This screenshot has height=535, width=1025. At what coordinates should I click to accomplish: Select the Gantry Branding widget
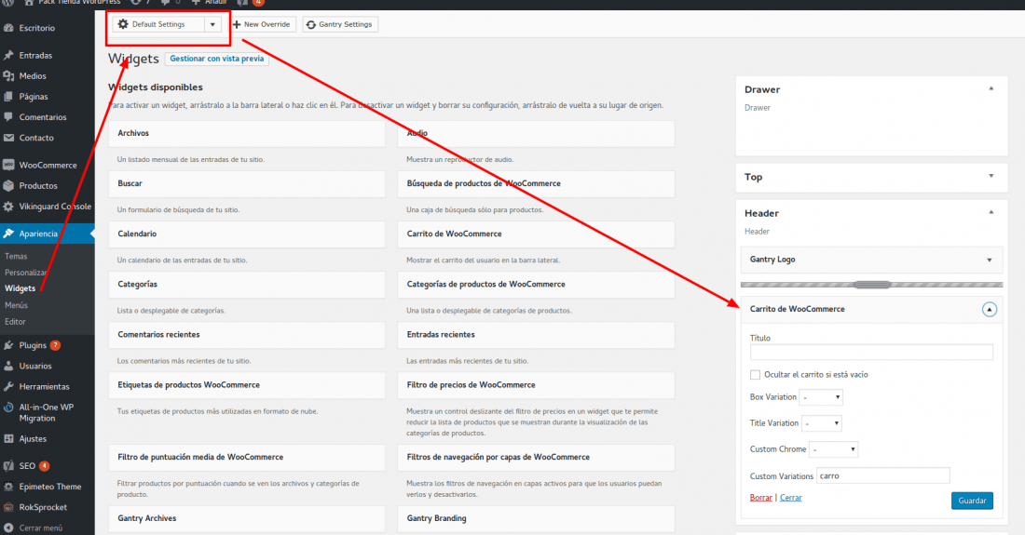(536, 518)
